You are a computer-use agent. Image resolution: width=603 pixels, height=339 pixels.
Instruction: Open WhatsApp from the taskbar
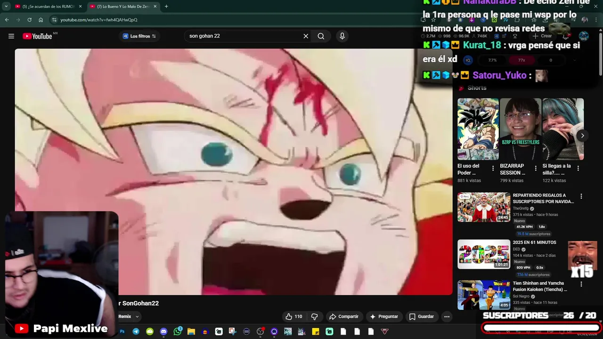click(177, 331)
